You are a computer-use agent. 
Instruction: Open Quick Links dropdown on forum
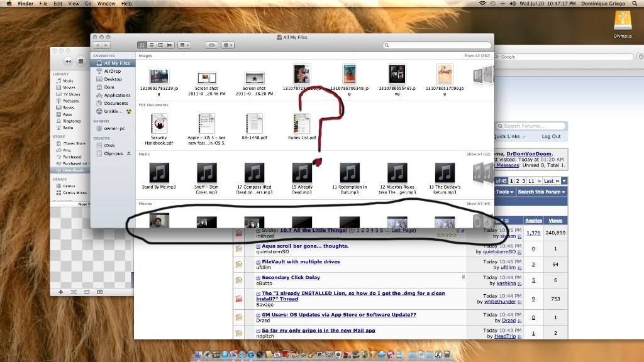click(509, 136)
